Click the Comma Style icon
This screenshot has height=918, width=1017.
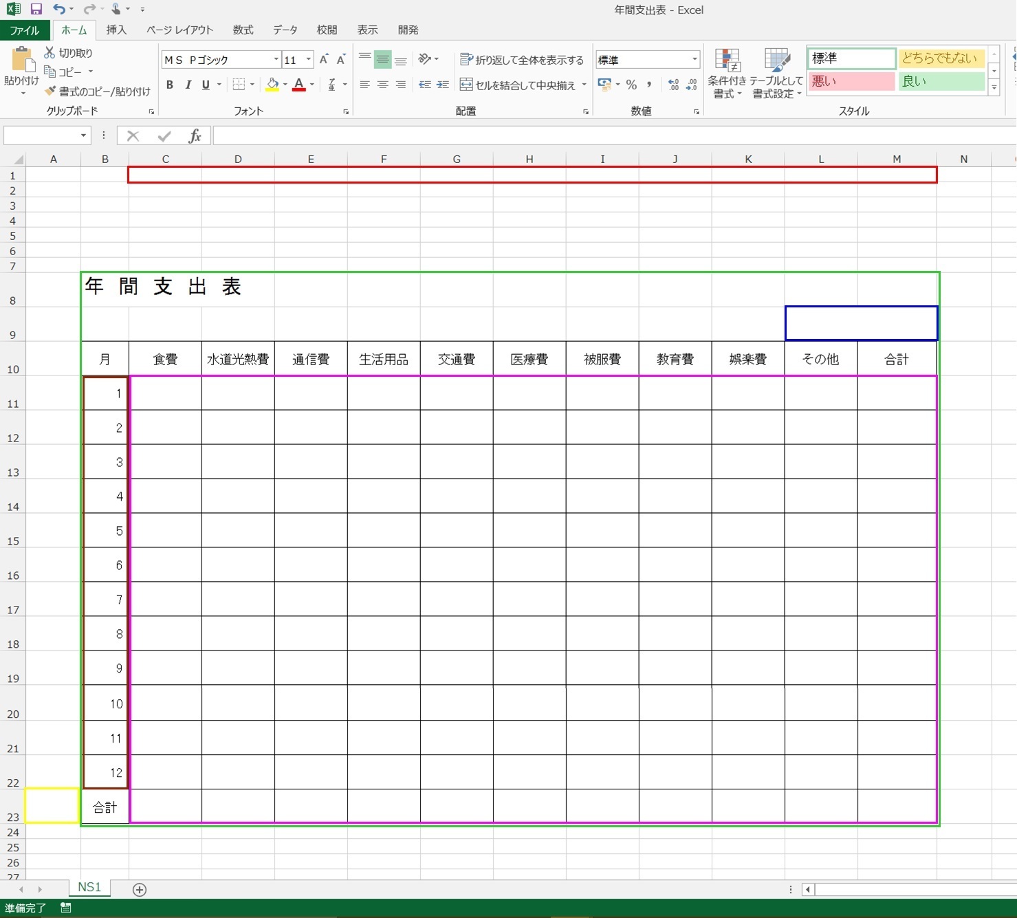[x=648, y=85]
